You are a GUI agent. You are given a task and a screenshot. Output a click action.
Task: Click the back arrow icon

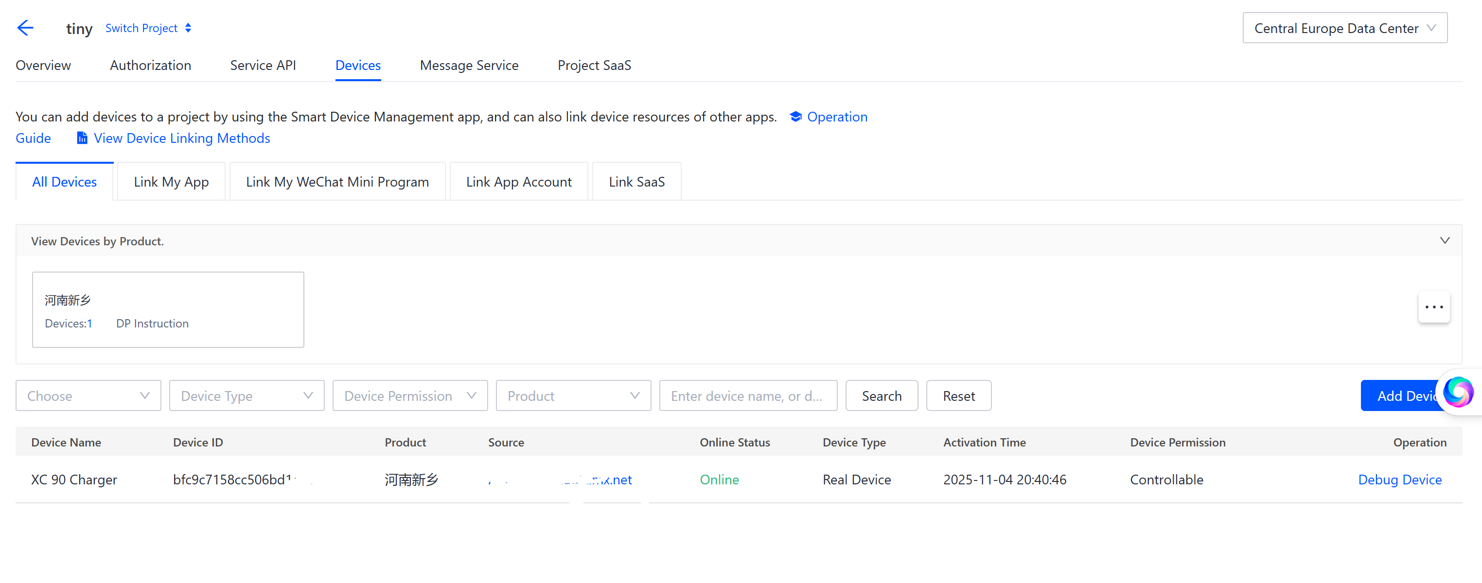pos(25,28)
